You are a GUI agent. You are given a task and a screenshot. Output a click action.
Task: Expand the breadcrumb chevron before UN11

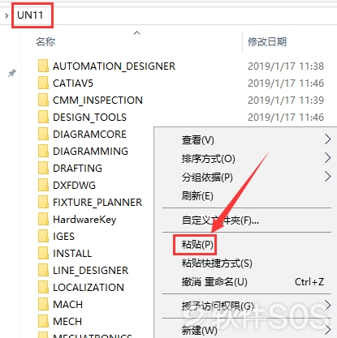click(6, 15)
